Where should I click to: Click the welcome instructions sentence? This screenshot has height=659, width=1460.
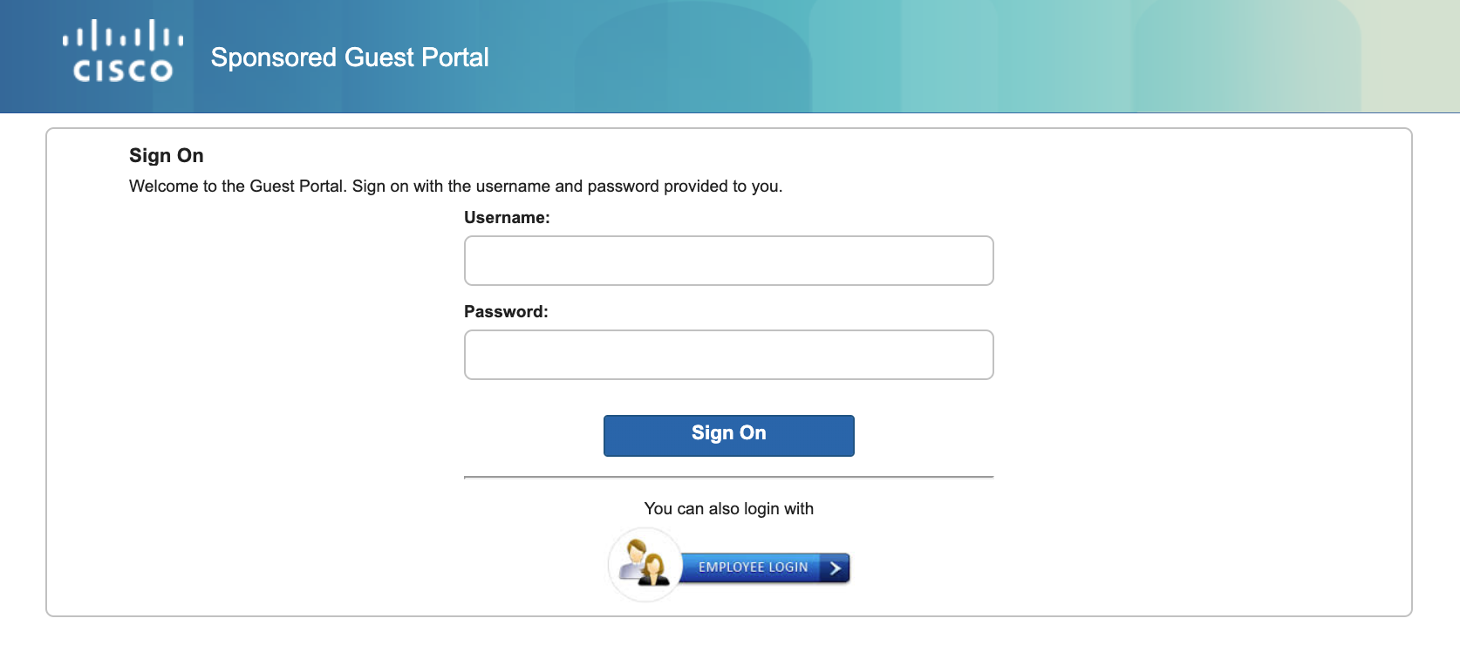[455, 186]
